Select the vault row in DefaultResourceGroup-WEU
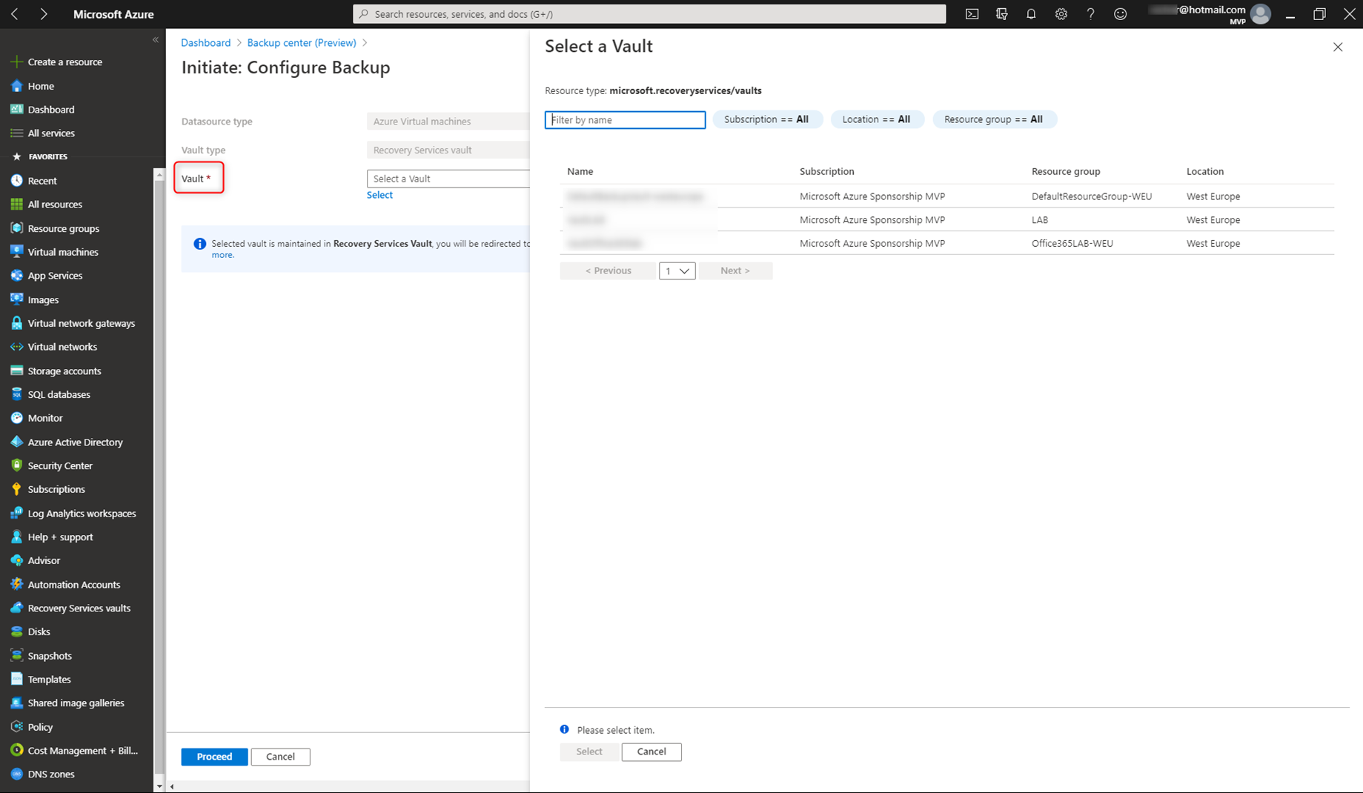The image size is (1363, 793). [x=946, y=196]
